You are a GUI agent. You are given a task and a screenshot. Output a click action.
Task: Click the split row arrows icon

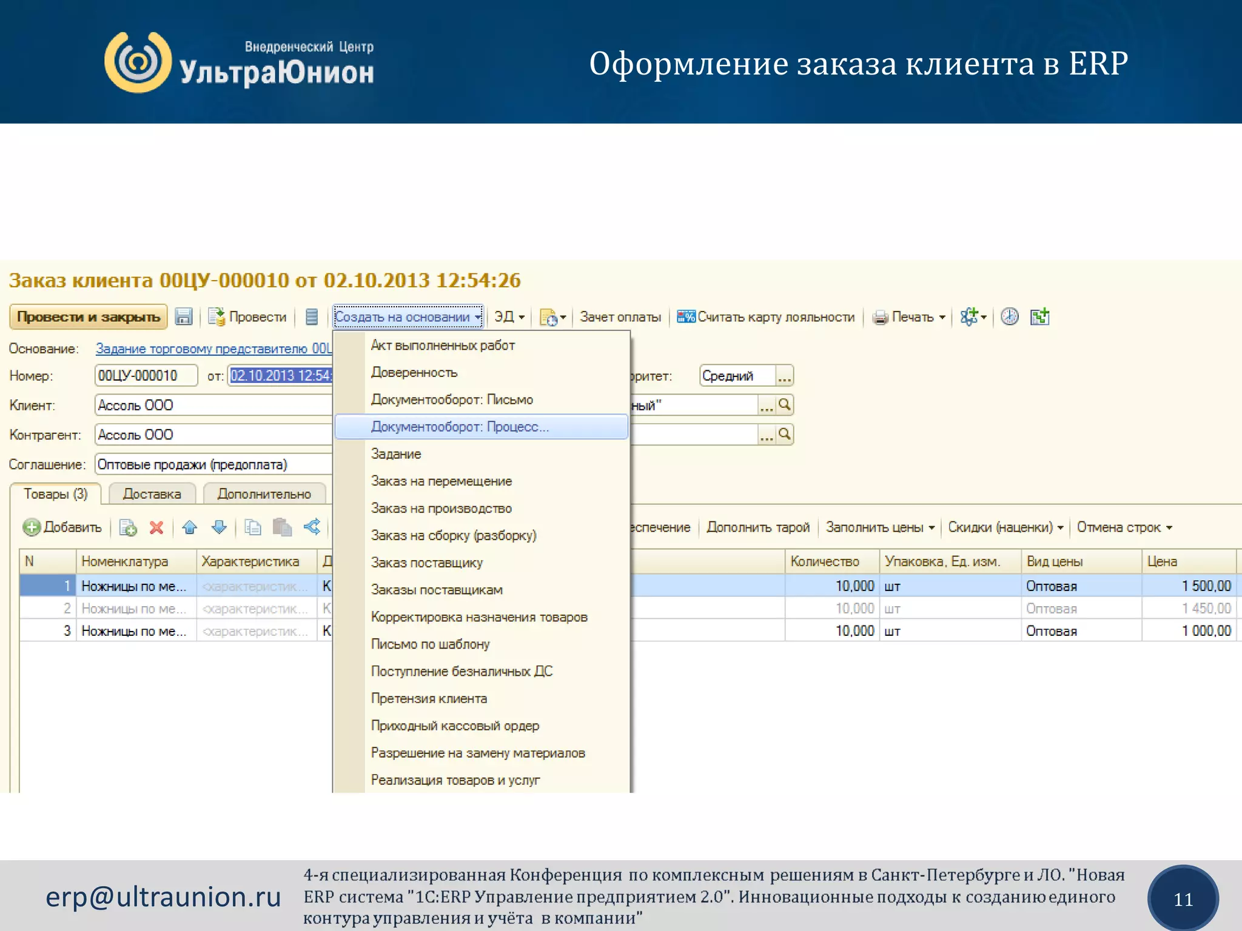pyautogui.click(x=312, y=527)
